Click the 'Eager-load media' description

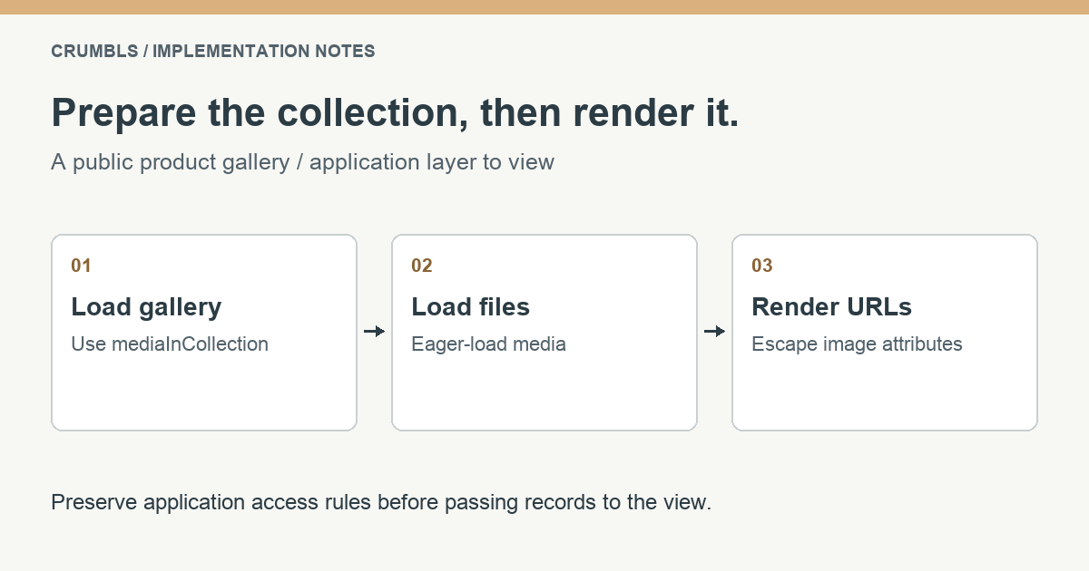pos(489,344)
